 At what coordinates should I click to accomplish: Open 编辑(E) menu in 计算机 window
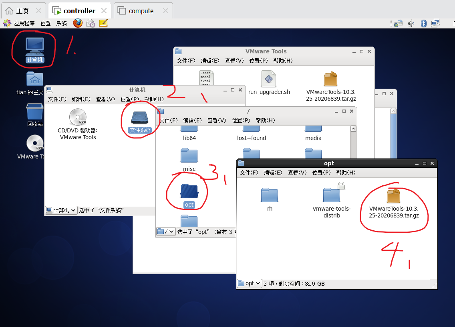(81, 99)
